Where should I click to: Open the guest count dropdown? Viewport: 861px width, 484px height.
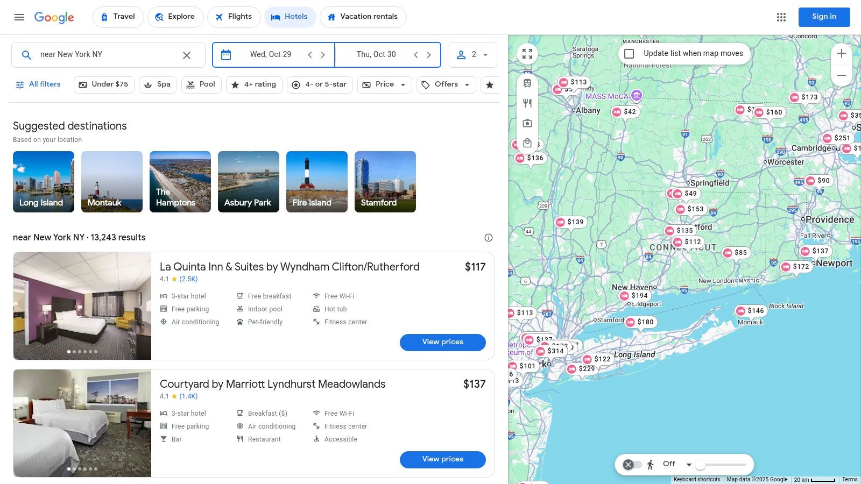(472, 55)
